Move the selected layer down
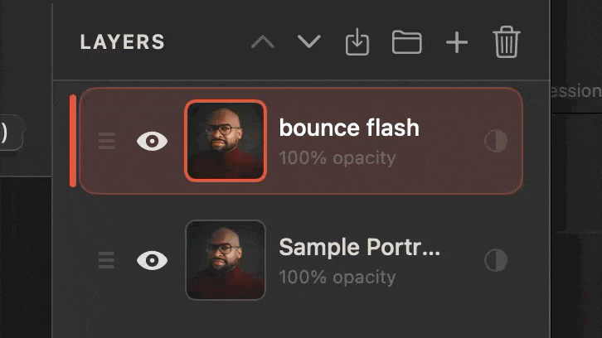The height and width of the screenshot is (338, 602). [x=309, y=42]
